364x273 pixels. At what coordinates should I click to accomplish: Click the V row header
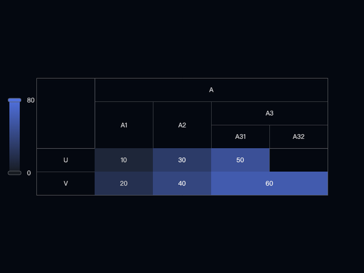[66, 183]
